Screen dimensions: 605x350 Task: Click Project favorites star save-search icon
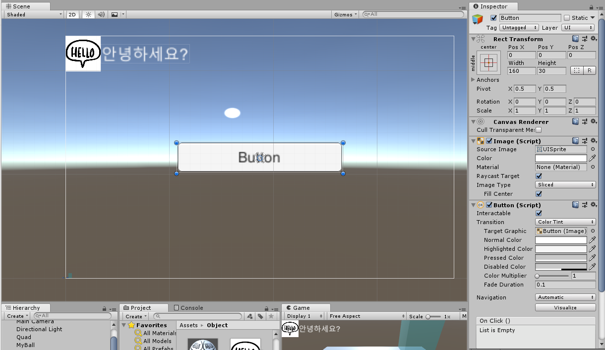coord(271,316)
